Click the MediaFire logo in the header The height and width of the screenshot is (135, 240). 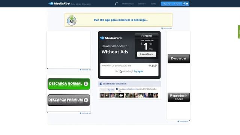pyautogui.click(x=59, y=3)
